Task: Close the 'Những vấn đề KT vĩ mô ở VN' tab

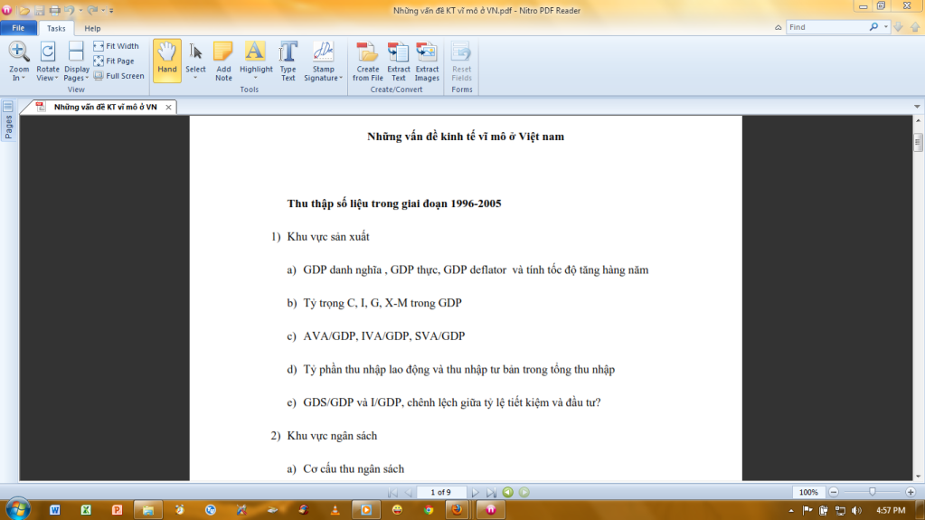Action: click(x=168, y=107)
